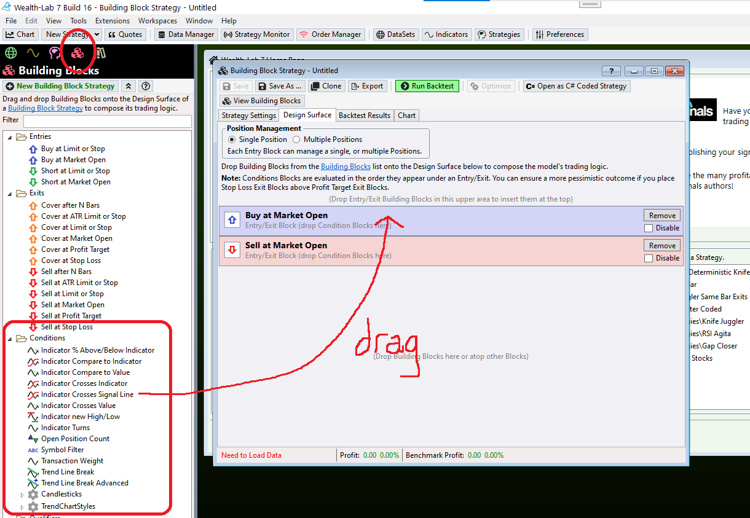The image size is (750, 518).
Task: Select Cover after N Bars exit
Action: click(x=70, y=205)
